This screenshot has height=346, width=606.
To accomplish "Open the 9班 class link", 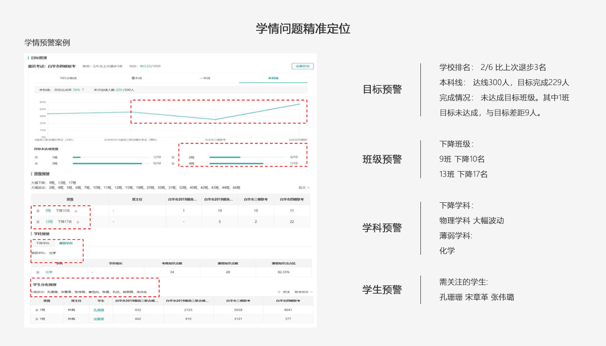I will click(48, 211).
